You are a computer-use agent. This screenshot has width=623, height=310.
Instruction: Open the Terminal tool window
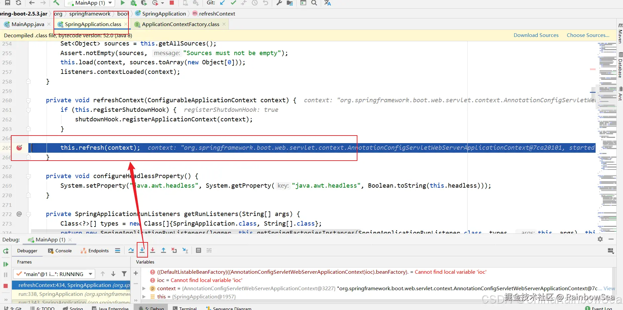tap(184, 308)
